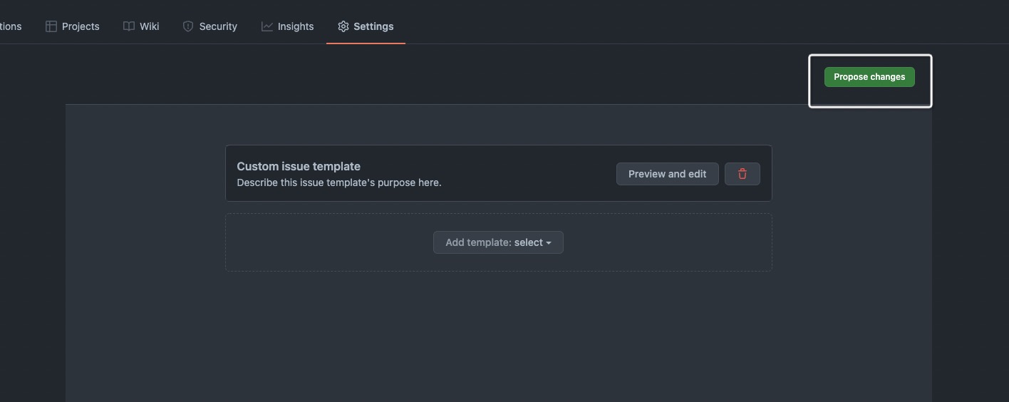Click the Wiki book icon
The height and width of the screenshot is (402, 1009).
tap(129, 26)
